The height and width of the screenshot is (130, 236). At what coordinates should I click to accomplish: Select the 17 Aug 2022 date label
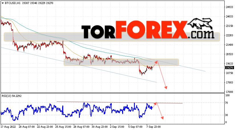click(8, 127)
